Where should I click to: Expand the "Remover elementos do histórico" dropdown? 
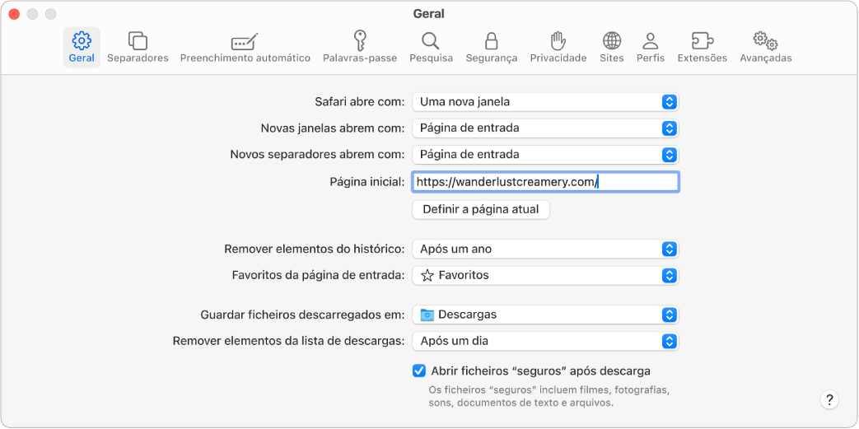coord(545,249)
